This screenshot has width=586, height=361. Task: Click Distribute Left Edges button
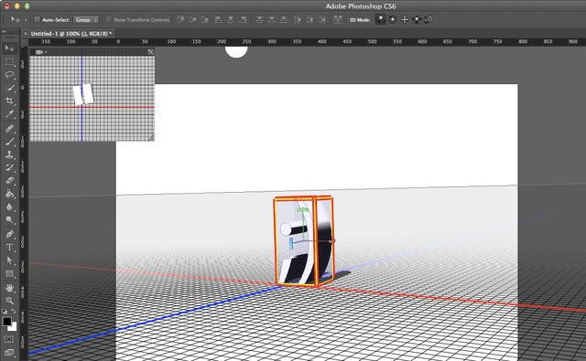click(x=298, y=19)
